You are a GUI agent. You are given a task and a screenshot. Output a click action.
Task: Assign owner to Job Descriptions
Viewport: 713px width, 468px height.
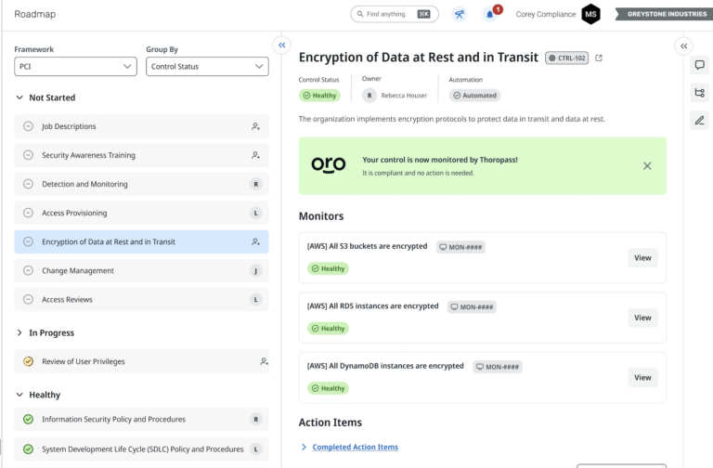[255, 126]
